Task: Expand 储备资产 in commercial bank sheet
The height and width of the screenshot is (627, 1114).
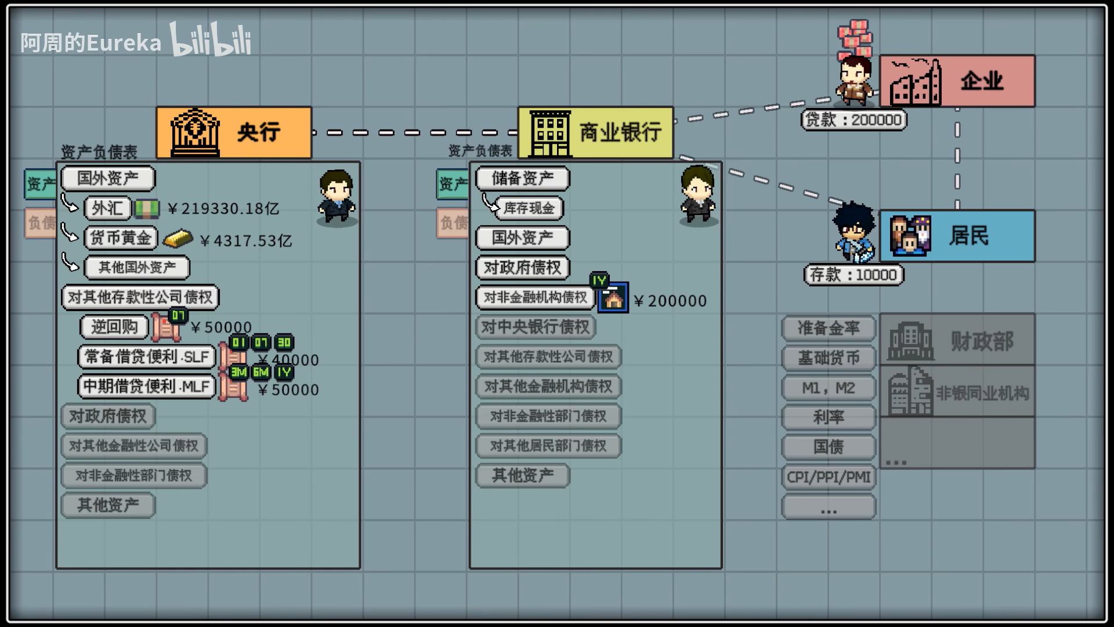Action: coord(522,178)
